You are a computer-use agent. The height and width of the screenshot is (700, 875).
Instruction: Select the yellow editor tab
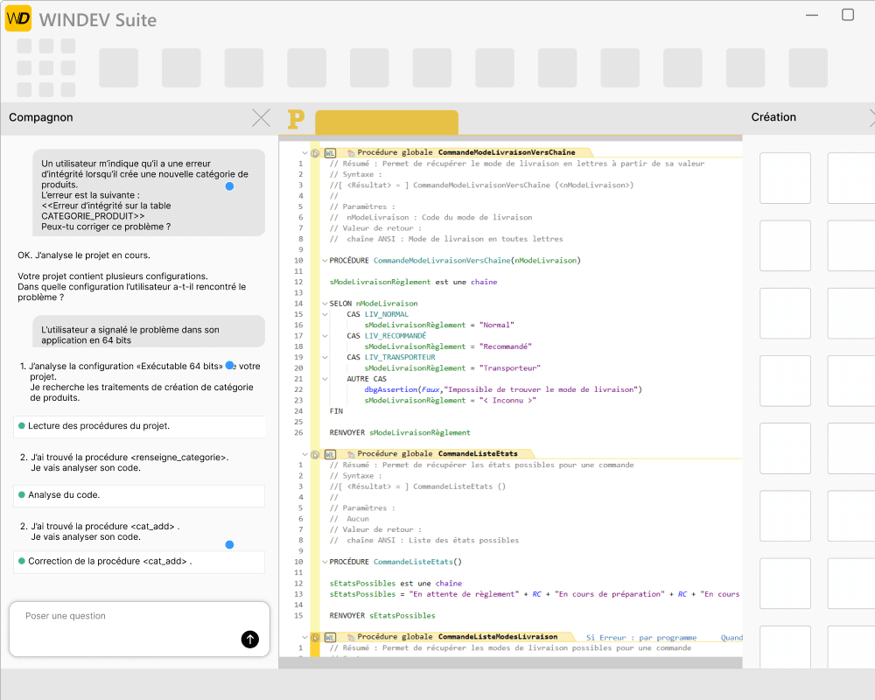point(386,122)
